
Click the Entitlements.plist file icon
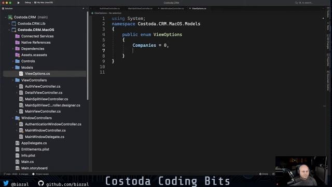coord(17,149)
